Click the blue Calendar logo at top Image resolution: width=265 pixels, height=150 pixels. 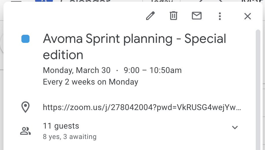click(44, 1)
